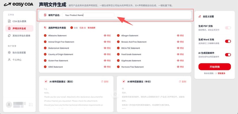Click 取消选择 link

tap(91, 28)
